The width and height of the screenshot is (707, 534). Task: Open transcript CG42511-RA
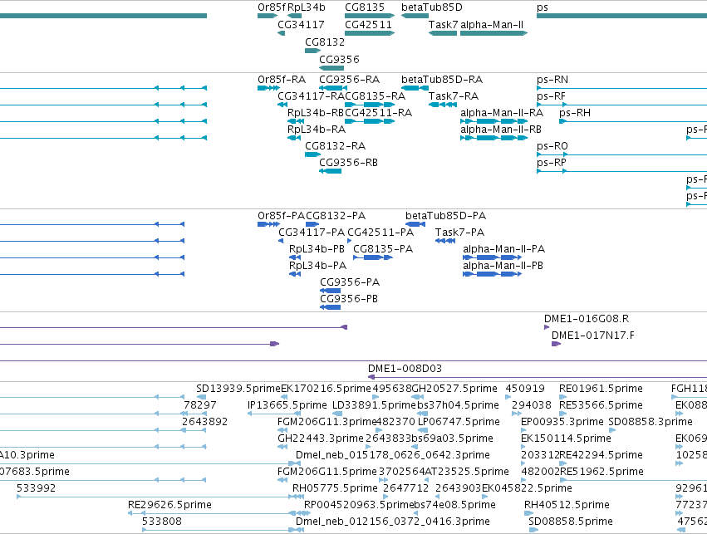point(378,113)
